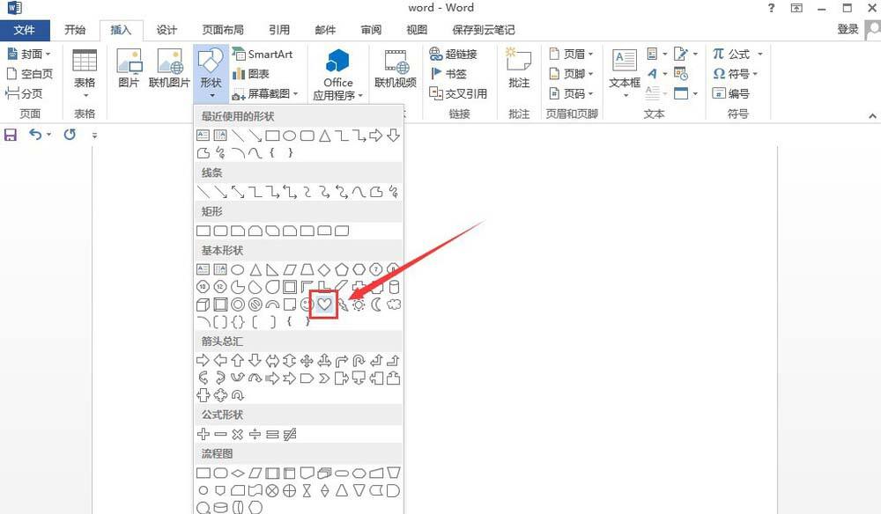This screenshot has height=514, width=881.
Task: Open the 屏幕截图 screenshot dropdown
Action: pos(265,94)
